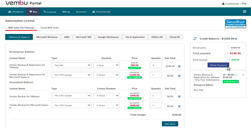Image resolution: width=251 pixels, height=128 pixels.
Task: Click plus icon for Vembu Backup for VMware
Action: pyautogui.click(x=179, y=96)
